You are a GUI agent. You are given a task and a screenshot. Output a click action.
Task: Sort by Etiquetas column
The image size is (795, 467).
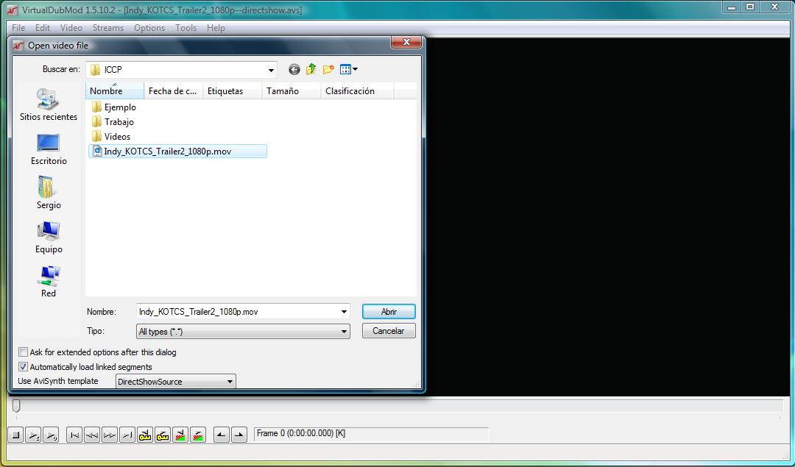pos(233,90)
